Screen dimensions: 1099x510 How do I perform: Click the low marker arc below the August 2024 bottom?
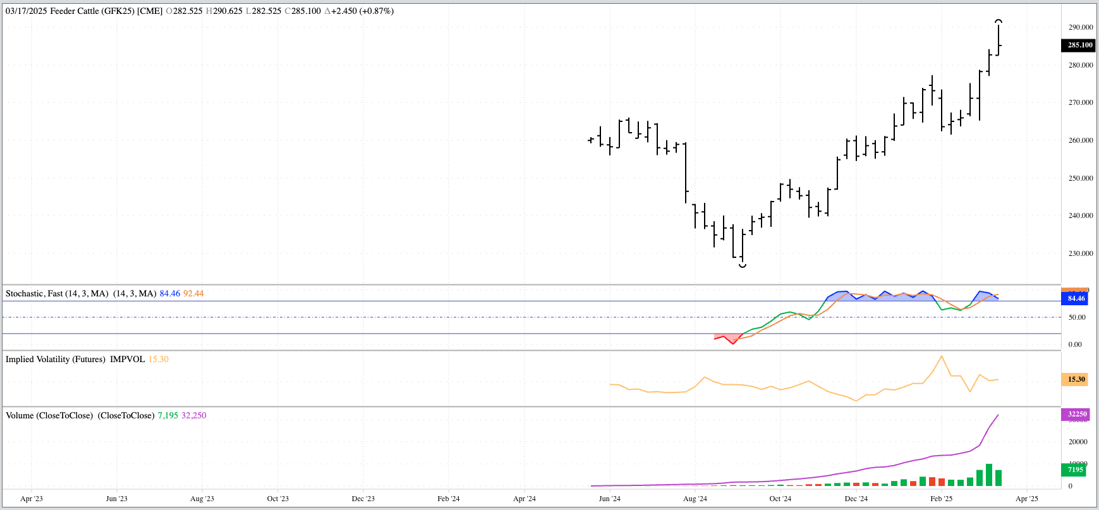pyautogui.click(x=743, y=265)
